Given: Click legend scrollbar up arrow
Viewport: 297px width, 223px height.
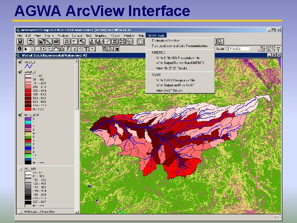Looking at the screenshot, I should tap(76, 61).
